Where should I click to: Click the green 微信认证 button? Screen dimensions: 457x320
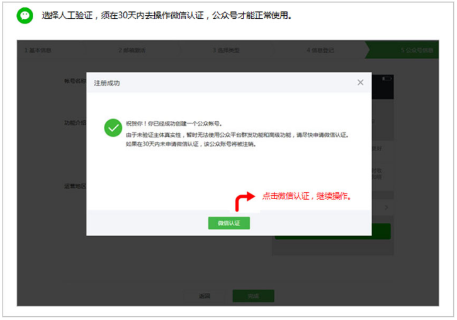coord(228,223)
